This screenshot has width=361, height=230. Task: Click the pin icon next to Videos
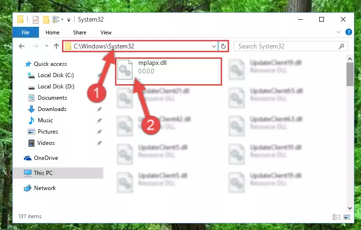pos(99,143)
